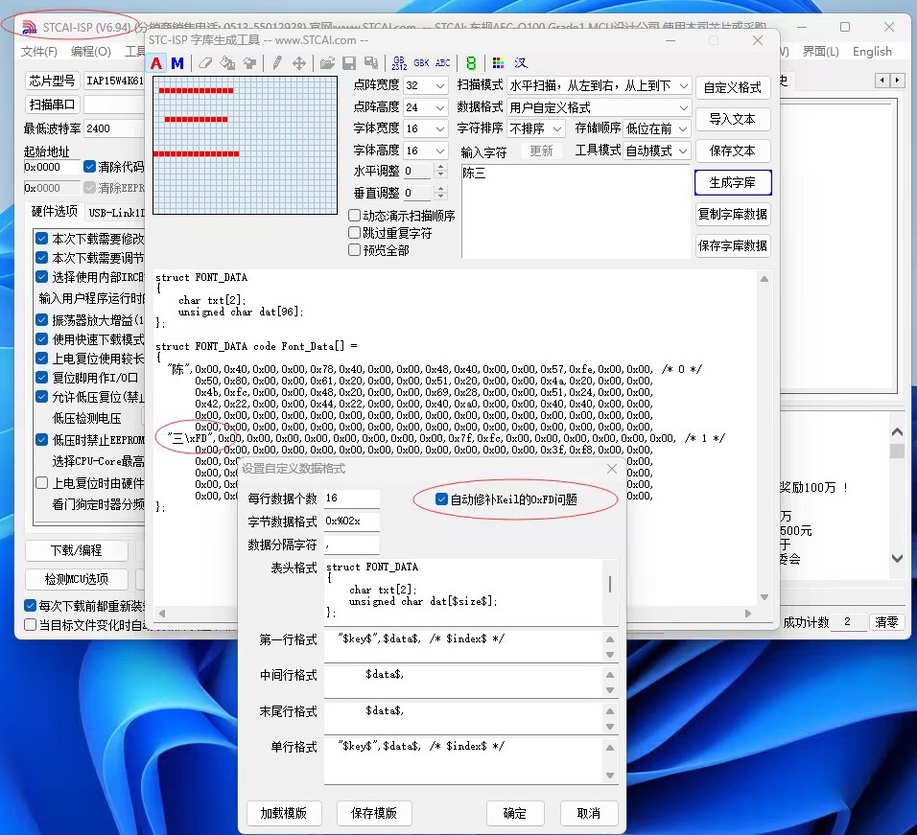This screenshot has height=835, width=917.
Task: Toggle 复位脚用作I/O口 checkbox
Action: [x=41, y=378]
